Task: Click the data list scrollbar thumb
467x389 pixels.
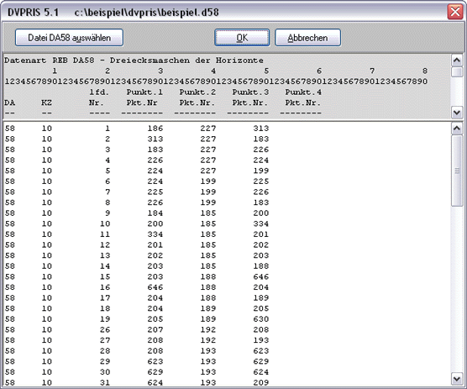Action: pos(457,171)
